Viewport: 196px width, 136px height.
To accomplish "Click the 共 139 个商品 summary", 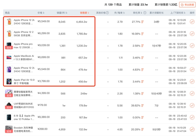I will point(113,5).
